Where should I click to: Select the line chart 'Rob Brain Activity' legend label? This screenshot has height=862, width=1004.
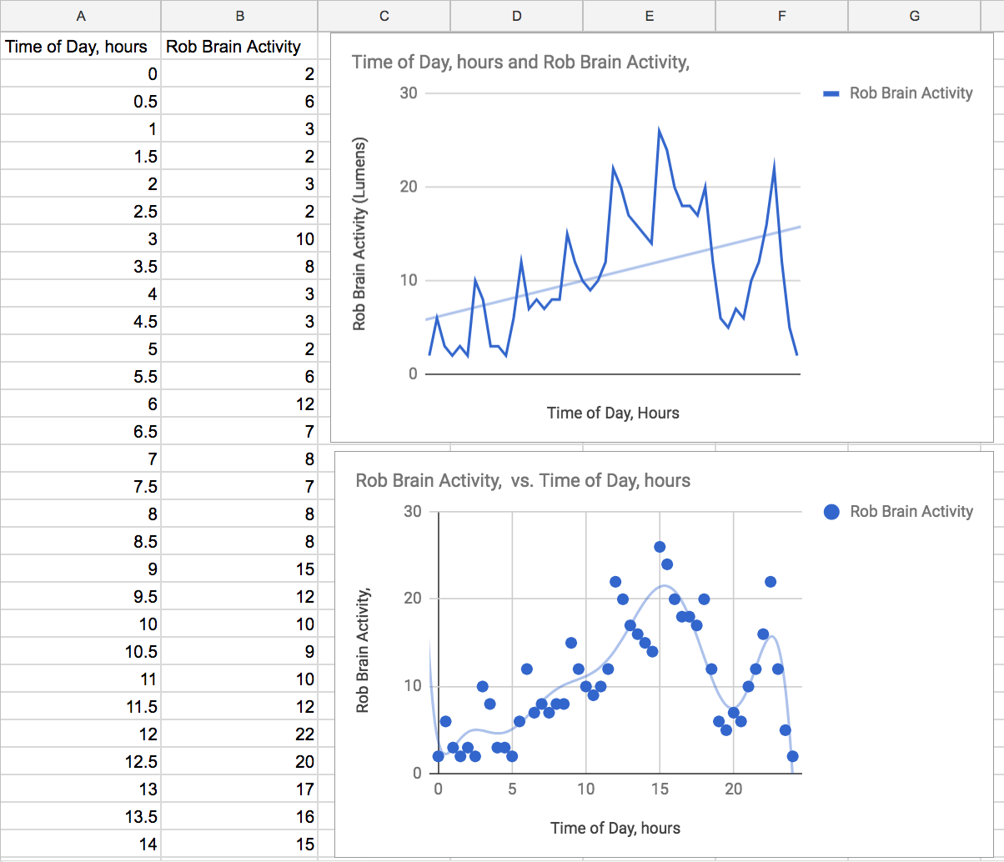pos(911,93)
